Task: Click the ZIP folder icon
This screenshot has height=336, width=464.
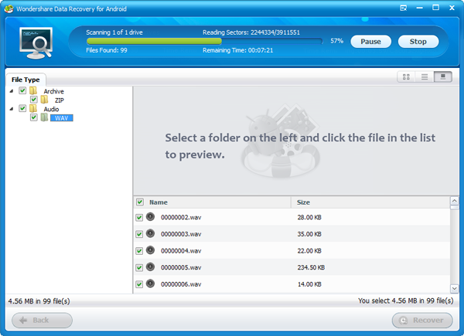Action: coord(44,100)
